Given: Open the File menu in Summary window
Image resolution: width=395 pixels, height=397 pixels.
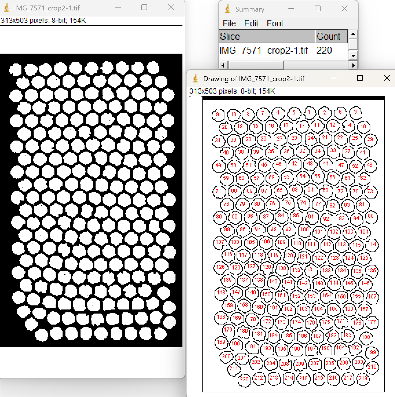Looking at the screenshot, I should coord(229,23).
